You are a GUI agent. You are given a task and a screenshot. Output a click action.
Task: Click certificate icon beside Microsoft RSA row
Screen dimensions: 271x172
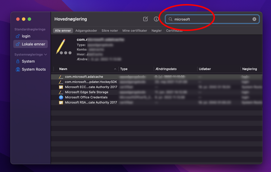pyautogui.click(x=61, y=103)
